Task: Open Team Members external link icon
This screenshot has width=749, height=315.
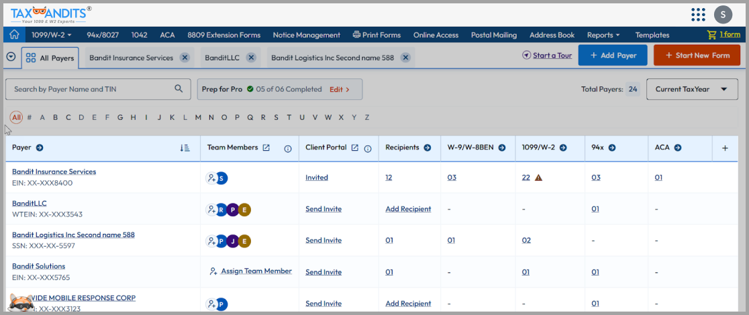Action: 266,147
